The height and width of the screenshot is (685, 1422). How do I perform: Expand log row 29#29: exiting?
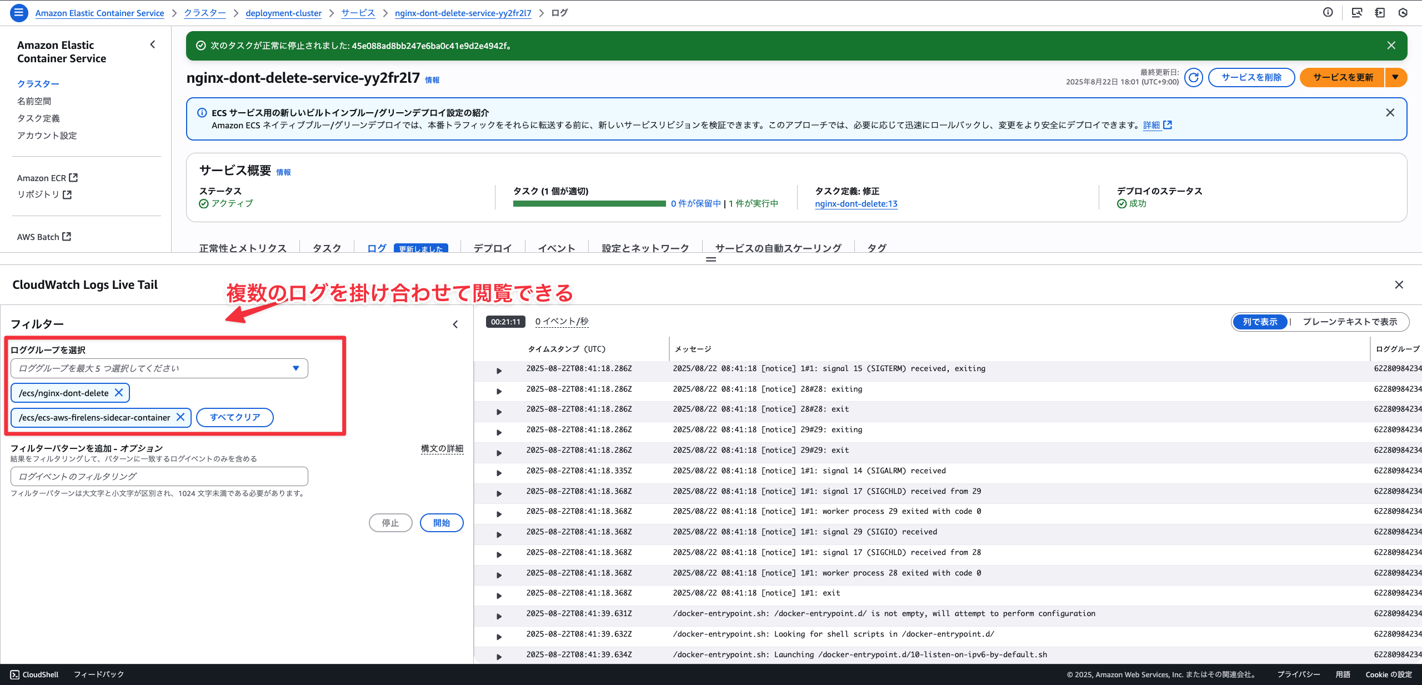click(x=499, y=432)
